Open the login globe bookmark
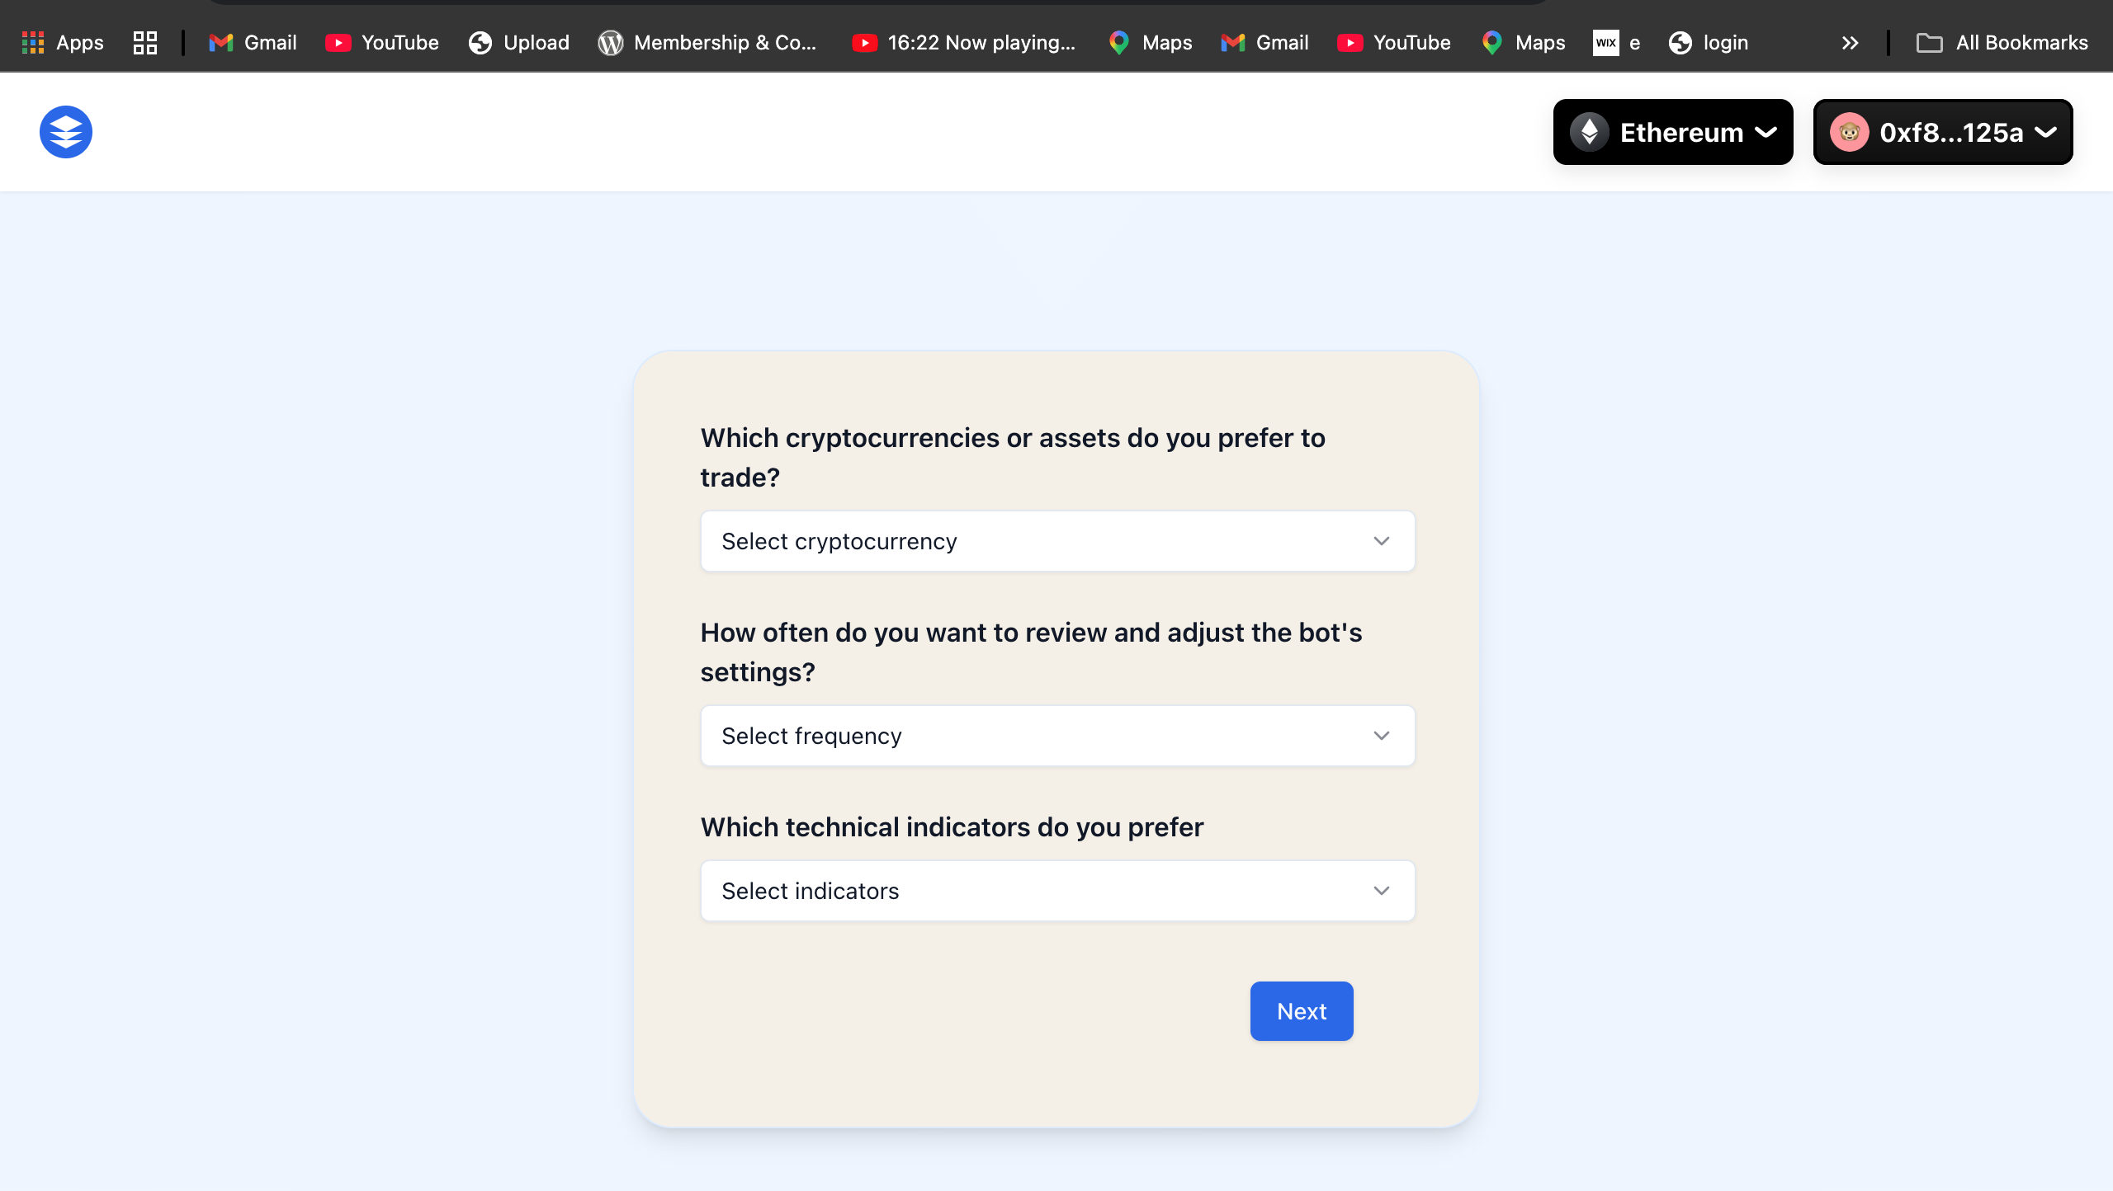This screenshot has width=2113, height=1191. (1709, 43)
